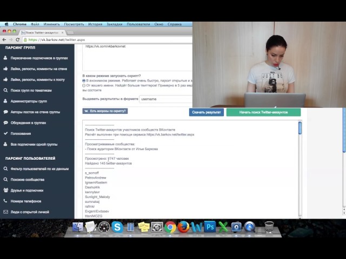Open the Chrome menu
Image resolution: width=346 pixels, height=259 pixels.
click(19, 24)
